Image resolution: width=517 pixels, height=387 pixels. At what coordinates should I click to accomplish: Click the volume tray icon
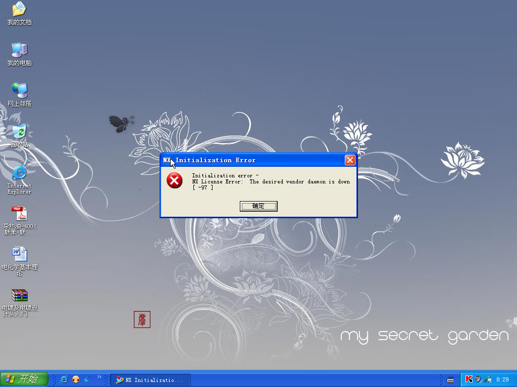tap(478, 379)
